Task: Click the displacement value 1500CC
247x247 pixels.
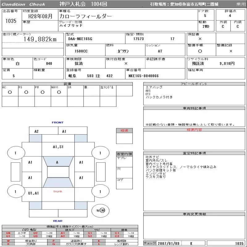Action: tap(81, 51)
